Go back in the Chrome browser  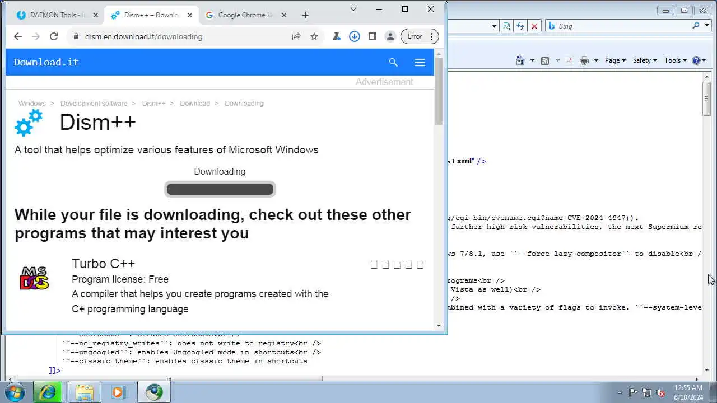[18, 36]
